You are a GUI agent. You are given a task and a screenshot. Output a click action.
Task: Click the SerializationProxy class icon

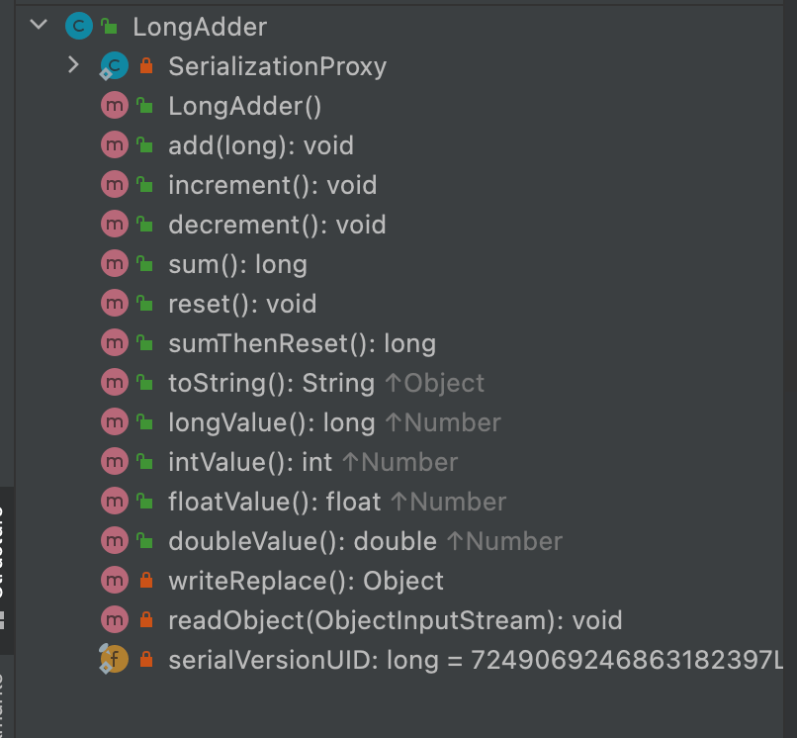tap(114, 65)
